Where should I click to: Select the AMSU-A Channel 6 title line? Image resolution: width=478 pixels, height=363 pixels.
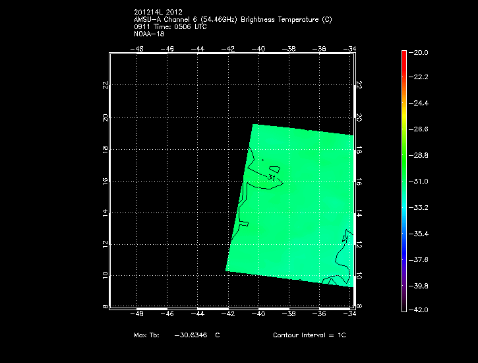point(233,20)
